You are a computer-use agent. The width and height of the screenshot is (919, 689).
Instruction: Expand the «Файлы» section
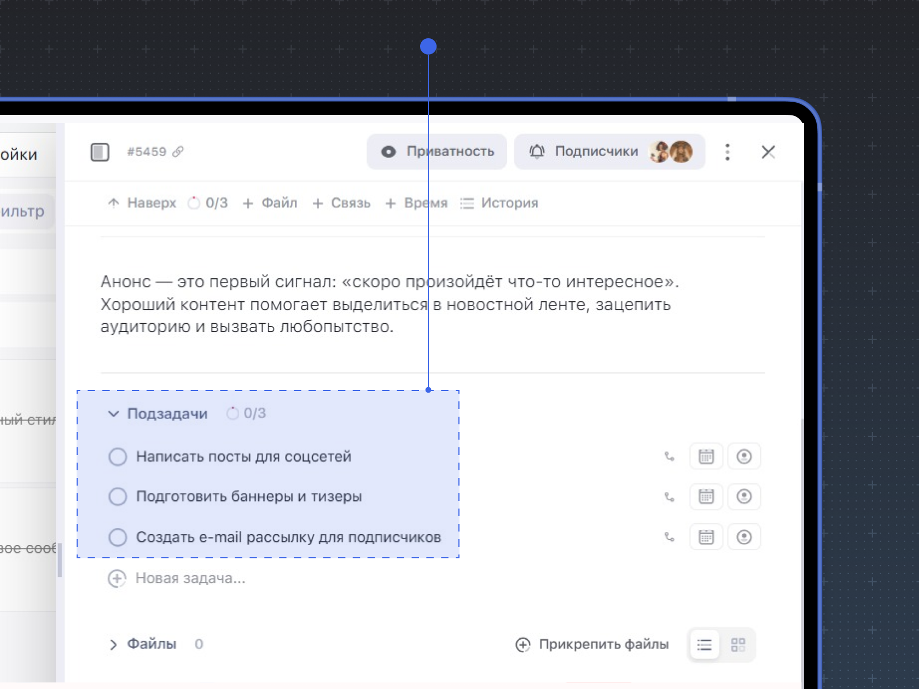113,644
